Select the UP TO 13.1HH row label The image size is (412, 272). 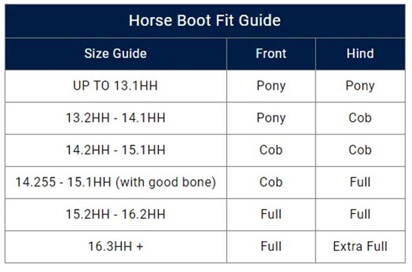(x=115, y=86)
